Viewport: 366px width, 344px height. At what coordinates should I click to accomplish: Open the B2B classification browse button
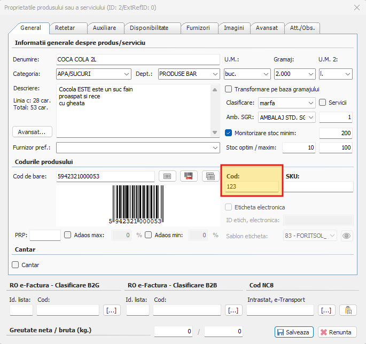pyautogui.click(x=233, y=310)
